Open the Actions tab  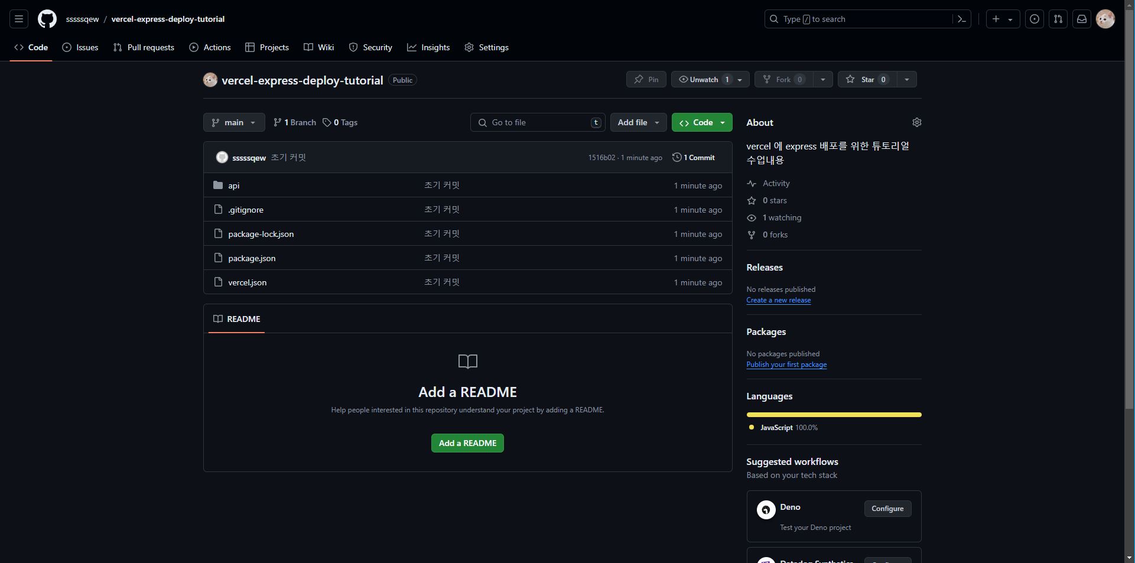[210, 47]
